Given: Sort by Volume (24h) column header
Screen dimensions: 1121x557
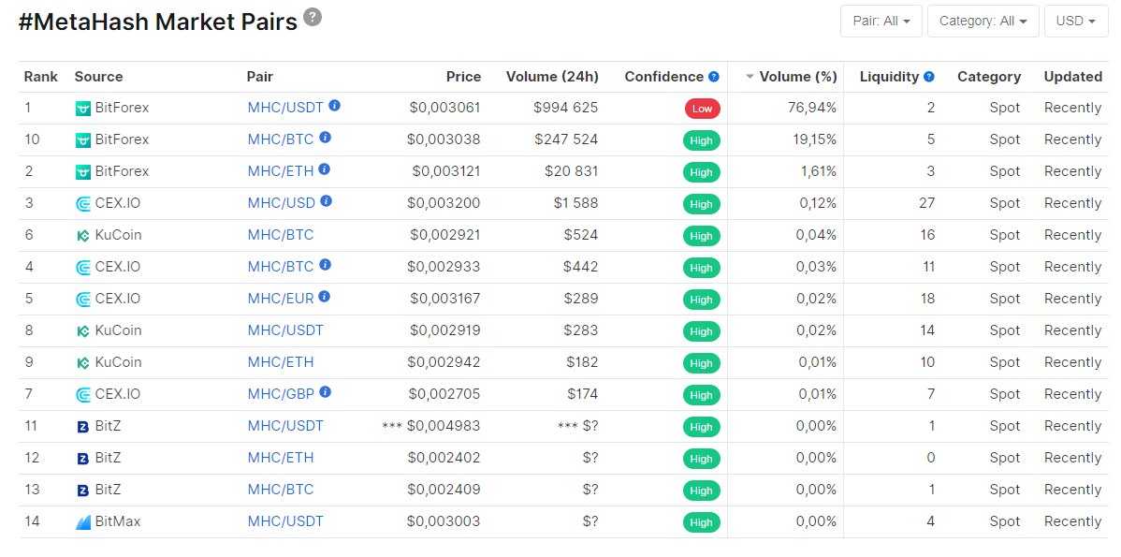Looking at the screenshot, I should pos(552,77).
